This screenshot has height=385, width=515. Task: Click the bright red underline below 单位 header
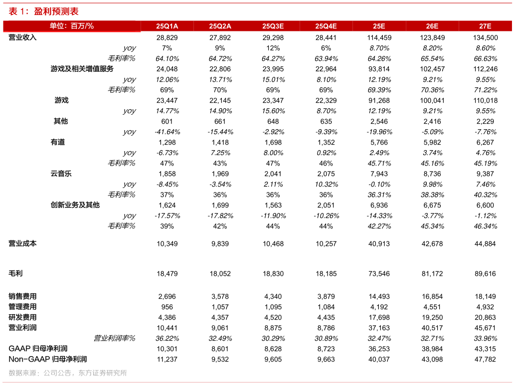[x=72, y=32]
